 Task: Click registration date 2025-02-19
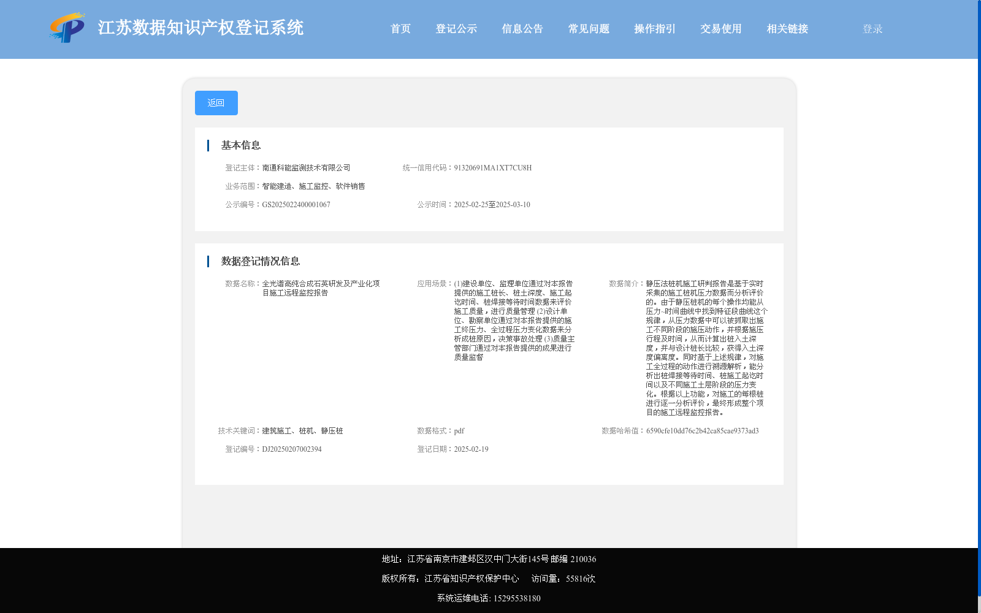(x=471, y=449)
